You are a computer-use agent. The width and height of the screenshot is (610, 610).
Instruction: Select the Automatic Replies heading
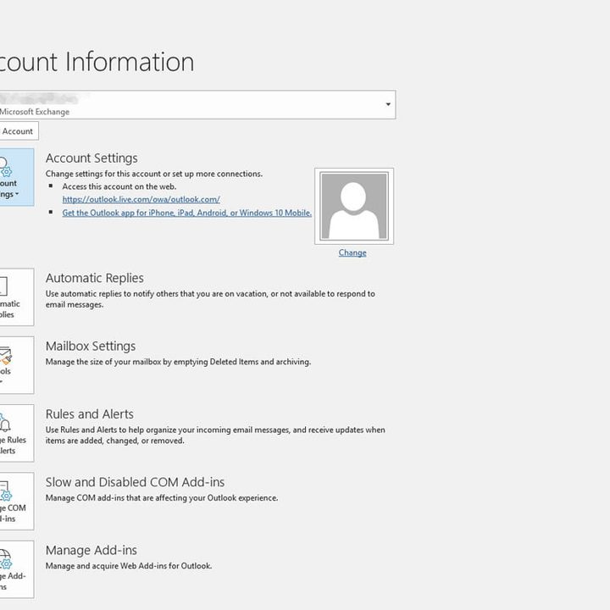pyautogui.click(x=95, y=278)
